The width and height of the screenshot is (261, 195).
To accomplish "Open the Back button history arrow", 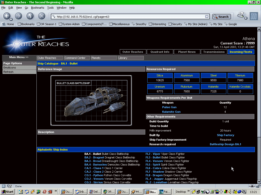I will 11,19.
